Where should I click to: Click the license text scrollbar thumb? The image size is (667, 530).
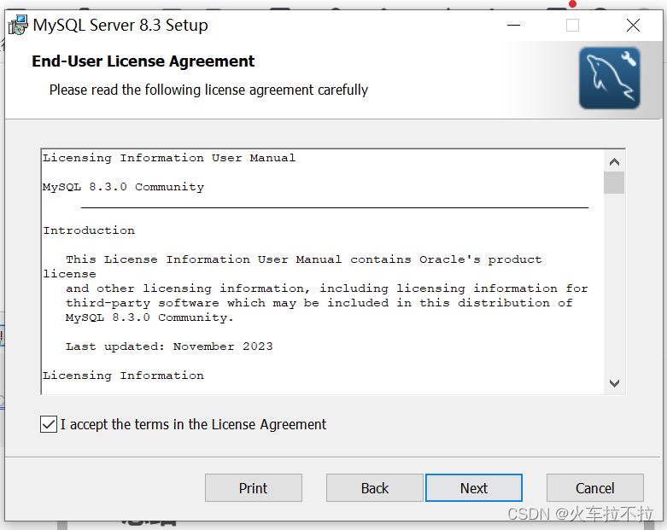(614, 183)
